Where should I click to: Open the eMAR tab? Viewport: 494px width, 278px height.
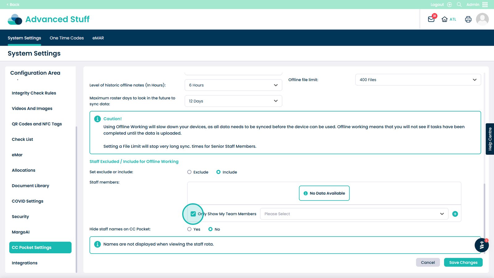pyautogui.click(x=98, y=38)
